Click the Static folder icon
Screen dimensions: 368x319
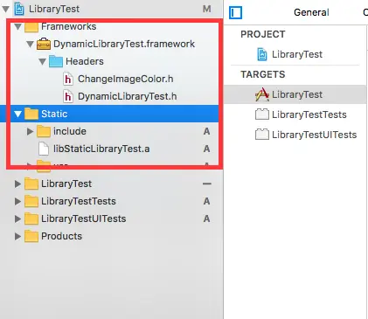(31, 114)
